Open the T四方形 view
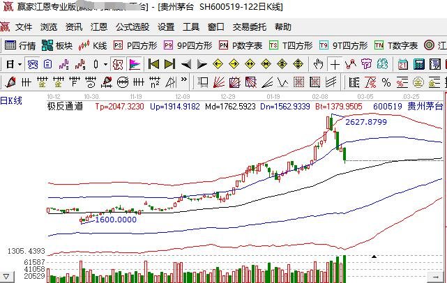The image size is (447, 283). click(291, 45)
